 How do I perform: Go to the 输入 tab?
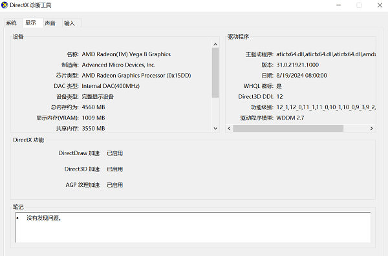69,23
